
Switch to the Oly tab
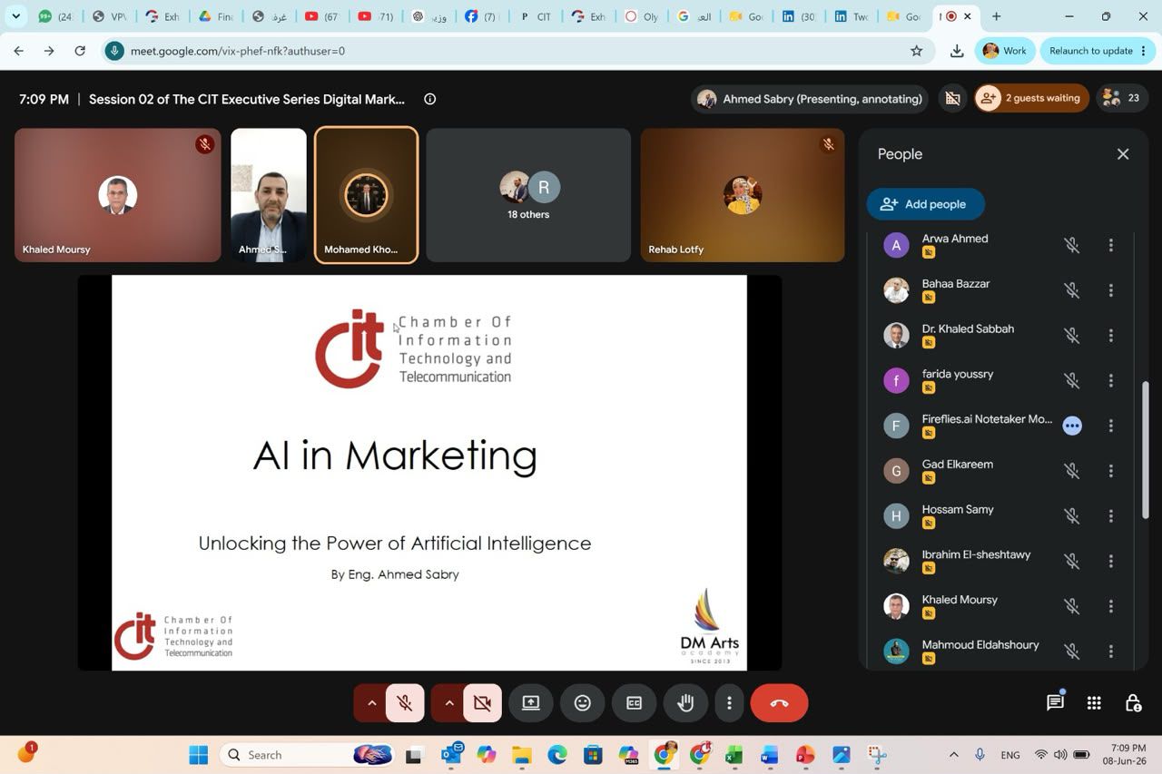(641, 16)
